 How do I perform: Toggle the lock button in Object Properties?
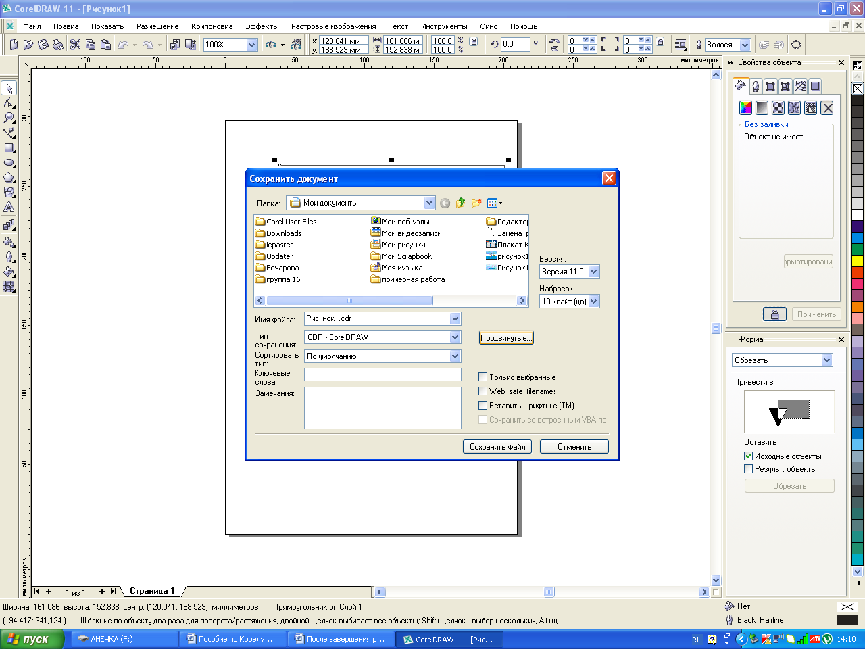coord(774,314)
